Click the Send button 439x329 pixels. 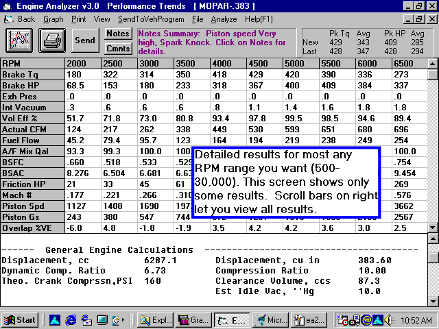(85, 40)
